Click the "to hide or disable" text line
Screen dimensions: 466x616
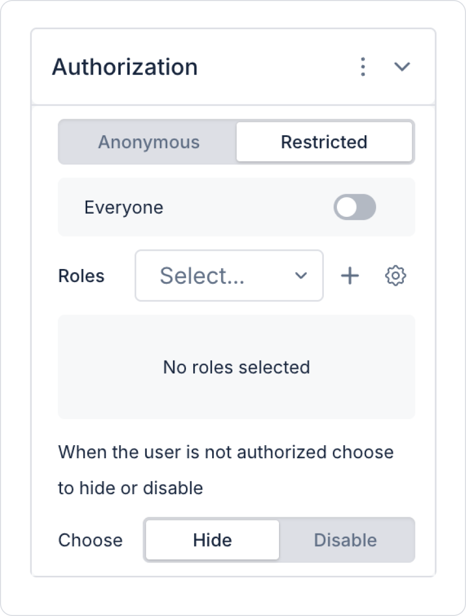click(x=131, y=488)
